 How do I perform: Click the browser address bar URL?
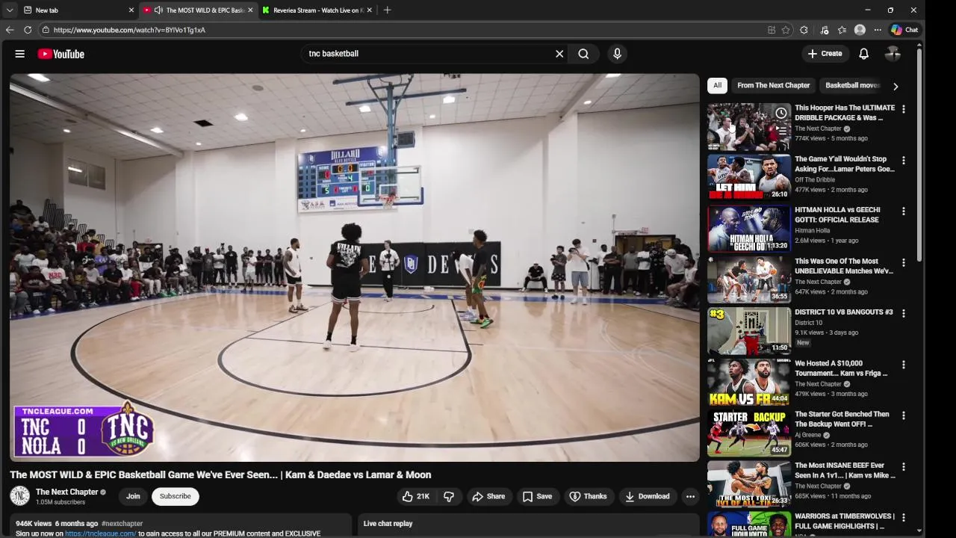click(129, 30)
